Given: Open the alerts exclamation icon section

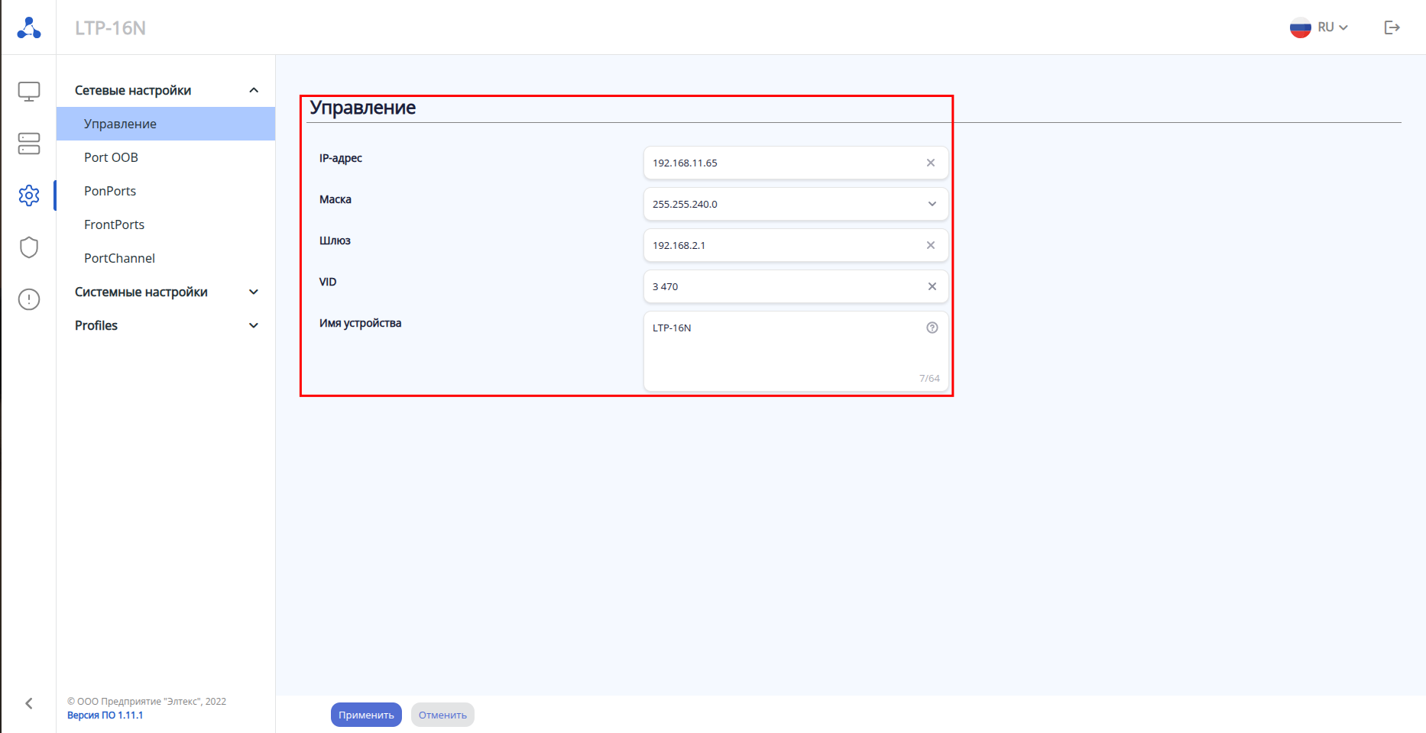Looking at the screenshot, I should 29,299.
